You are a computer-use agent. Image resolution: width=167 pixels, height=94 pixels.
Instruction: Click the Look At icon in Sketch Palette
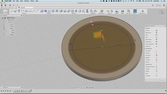[157, 31]
